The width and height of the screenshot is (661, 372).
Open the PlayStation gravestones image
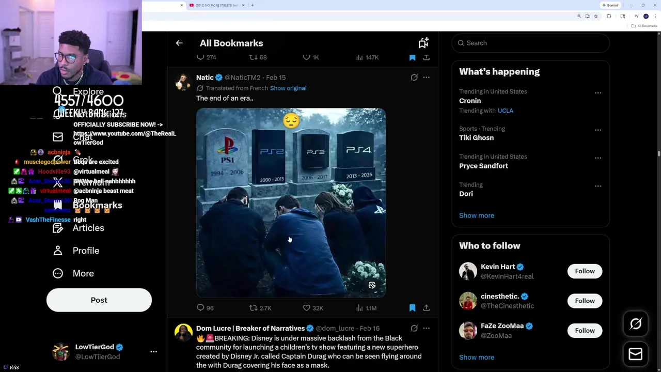pos(291,203)
